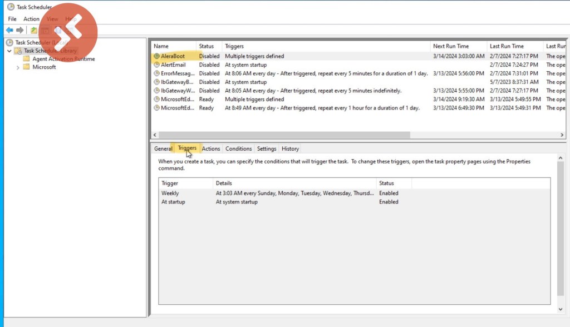The image size is (570, 327).
Task: Sort tasks by Status column header
Action: coord(207,46)
